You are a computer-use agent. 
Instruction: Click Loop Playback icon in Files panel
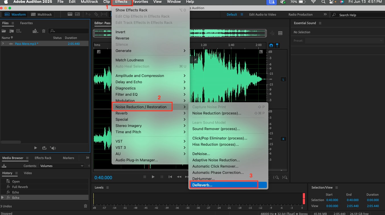(x=44, y=148)
